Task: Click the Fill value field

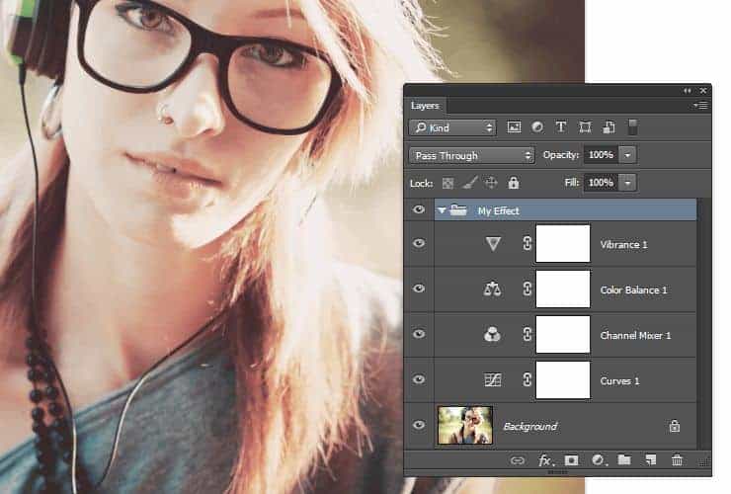Action: pos(601,183)
